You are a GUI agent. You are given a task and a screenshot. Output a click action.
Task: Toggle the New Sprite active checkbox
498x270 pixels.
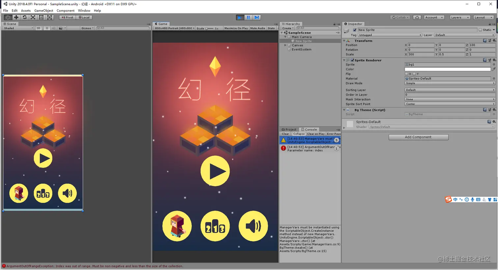point(355,30)
